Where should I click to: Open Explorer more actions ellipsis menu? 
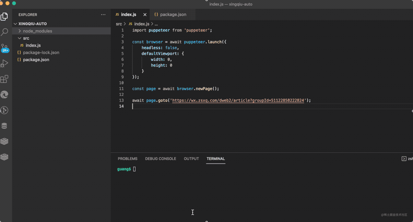point(103,15)
